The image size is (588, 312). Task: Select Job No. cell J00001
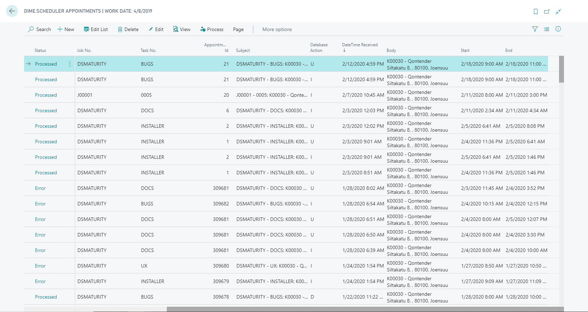(85, 95)
